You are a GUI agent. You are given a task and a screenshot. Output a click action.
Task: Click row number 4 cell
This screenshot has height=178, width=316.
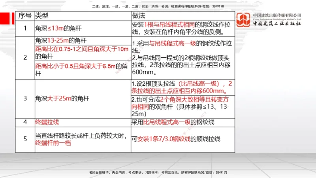point(25,122)
